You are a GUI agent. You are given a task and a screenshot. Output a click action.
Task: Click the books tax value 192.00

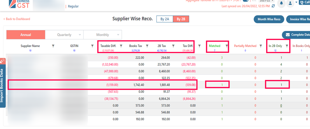(x=139, y=119)
